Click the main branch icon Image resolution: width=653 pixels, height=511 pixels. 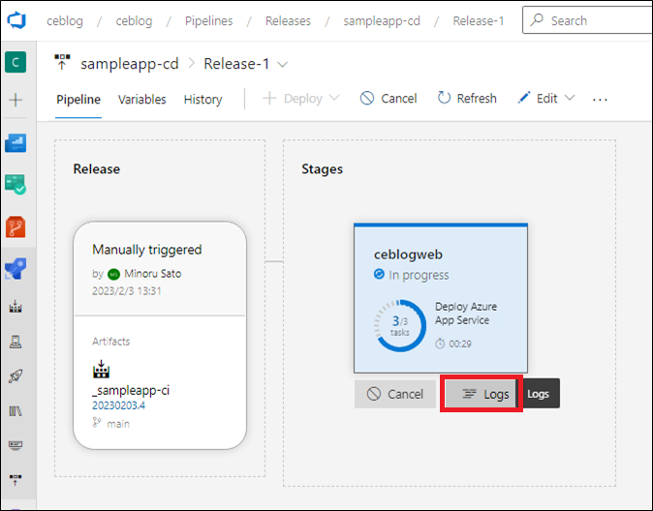97,423
